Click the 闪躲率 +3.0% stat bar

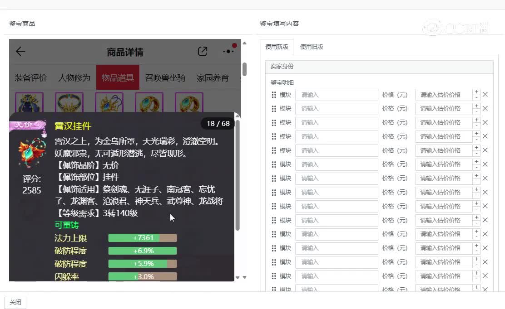pos(142,276)
